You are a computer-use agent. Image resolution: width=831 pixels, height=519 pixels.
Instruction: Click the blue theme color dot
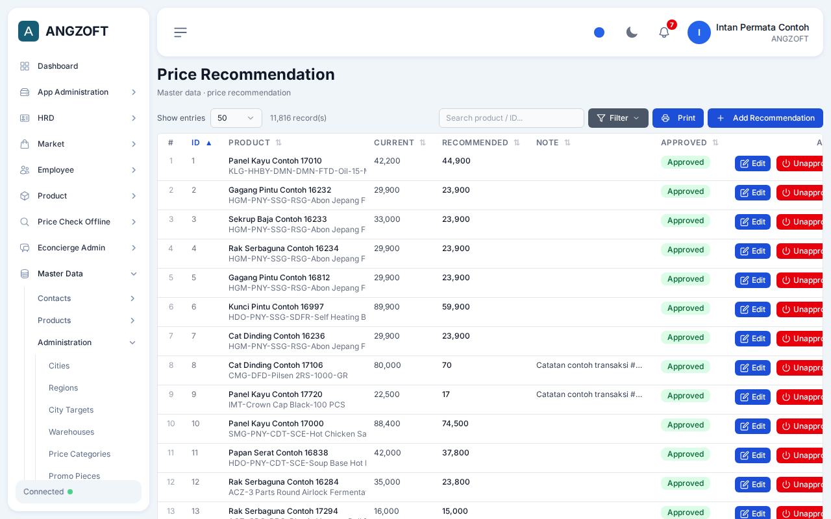click(x=599, y=32)
